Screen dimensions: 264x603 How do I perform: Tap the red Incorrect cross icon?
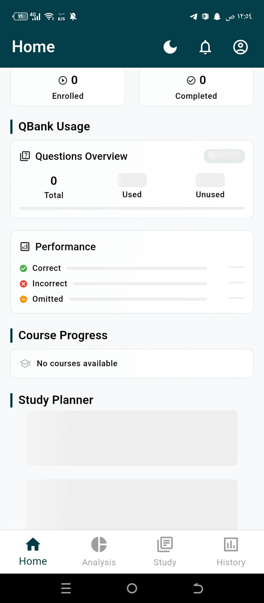point(23,284)
